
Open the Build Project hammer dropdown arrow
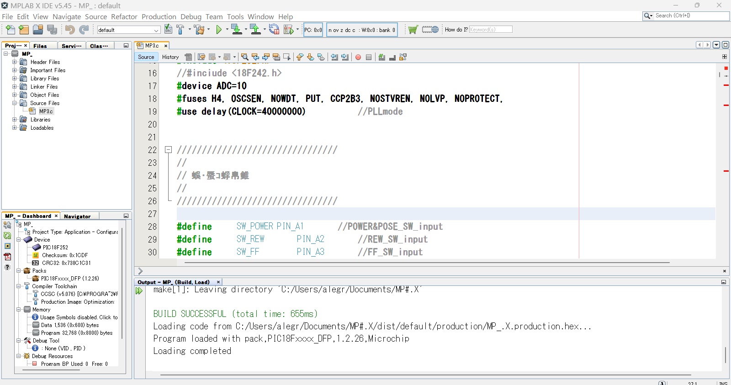pyautogui.click(x=190, y=30)
